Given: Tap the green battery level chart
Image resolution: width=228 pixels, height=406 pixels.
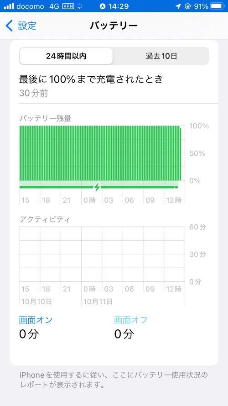Looking at the screenshot, I should coord(100,153).
